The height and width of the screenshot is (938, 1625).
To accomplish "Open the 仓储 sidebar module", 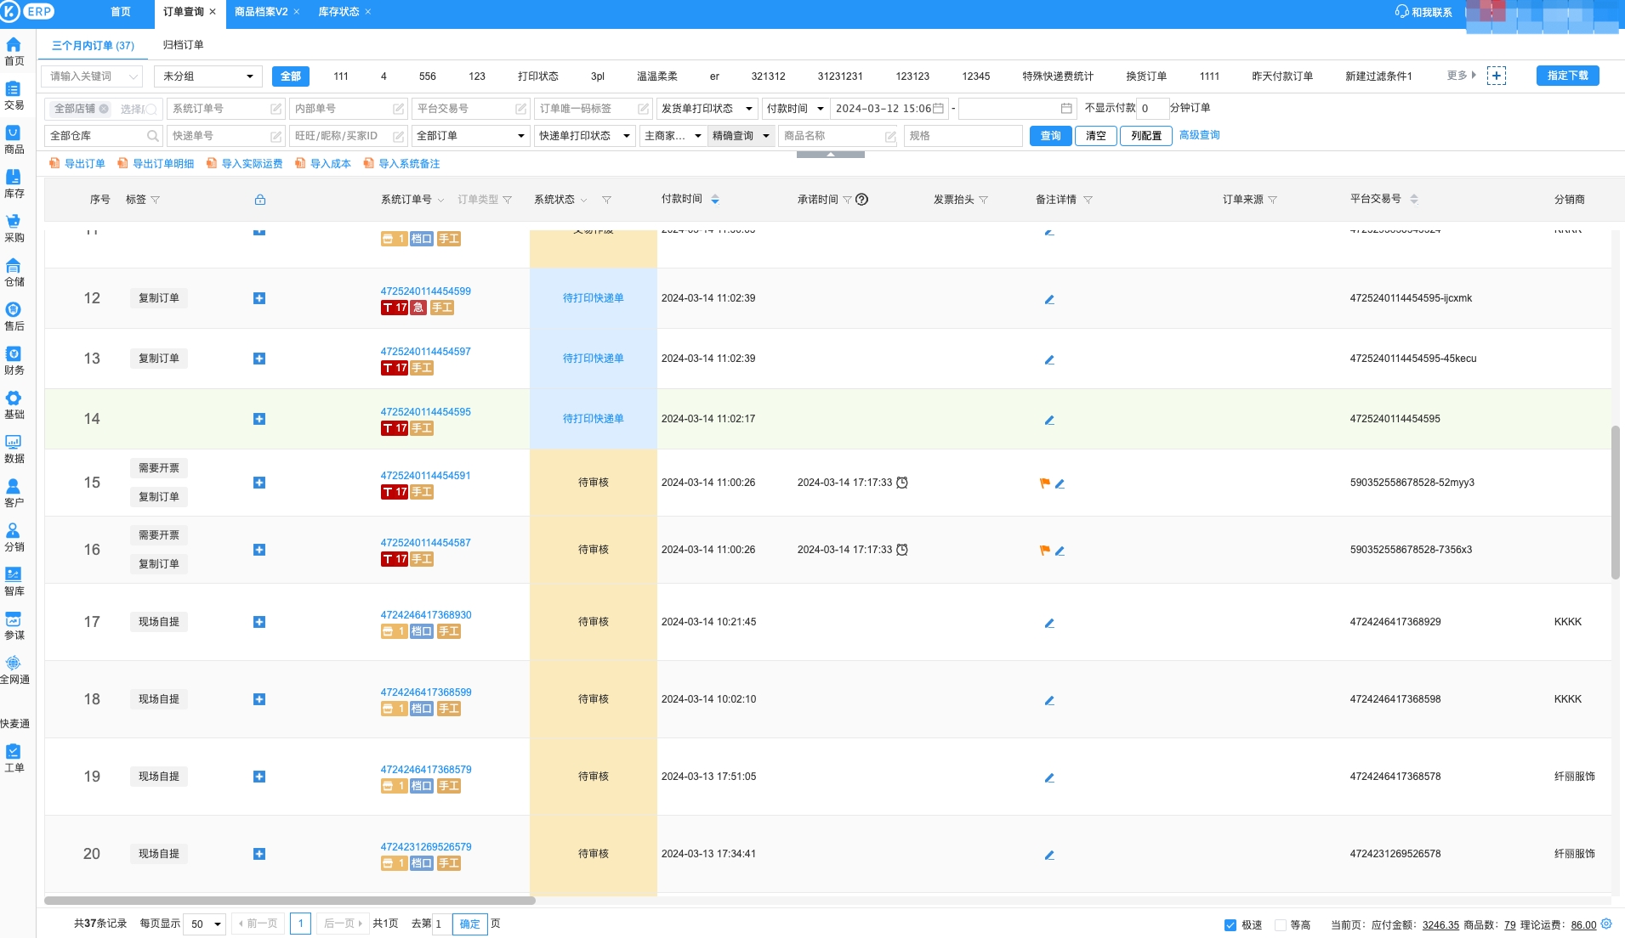I will tap(14, 273).
